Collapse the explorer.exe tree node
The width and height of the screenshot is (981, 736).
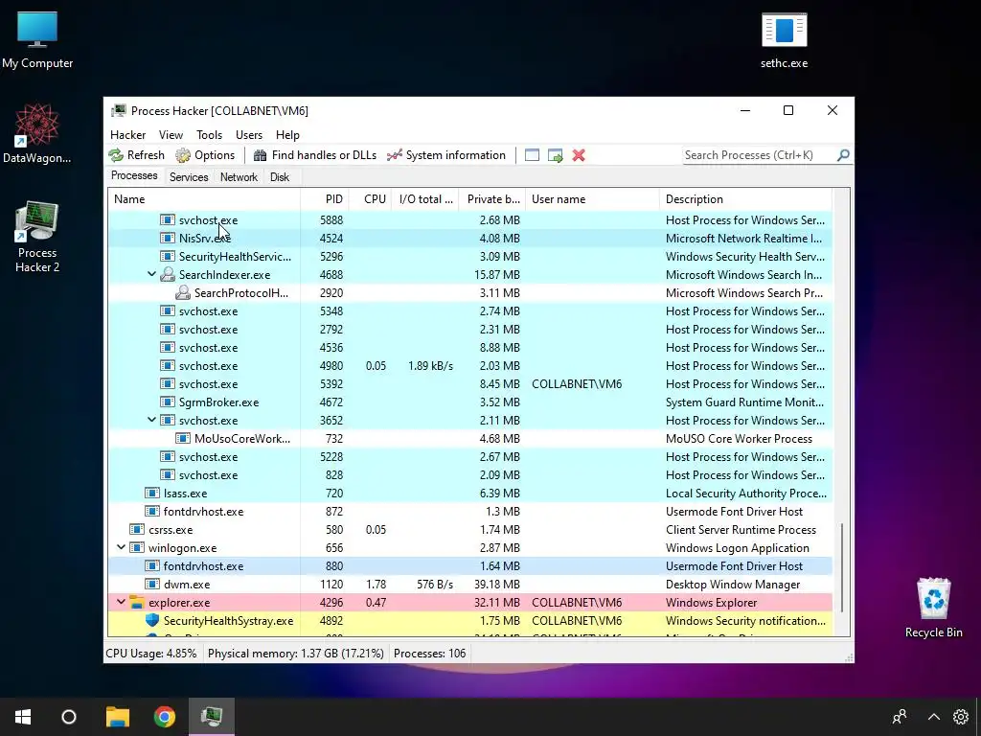(121, 602)
